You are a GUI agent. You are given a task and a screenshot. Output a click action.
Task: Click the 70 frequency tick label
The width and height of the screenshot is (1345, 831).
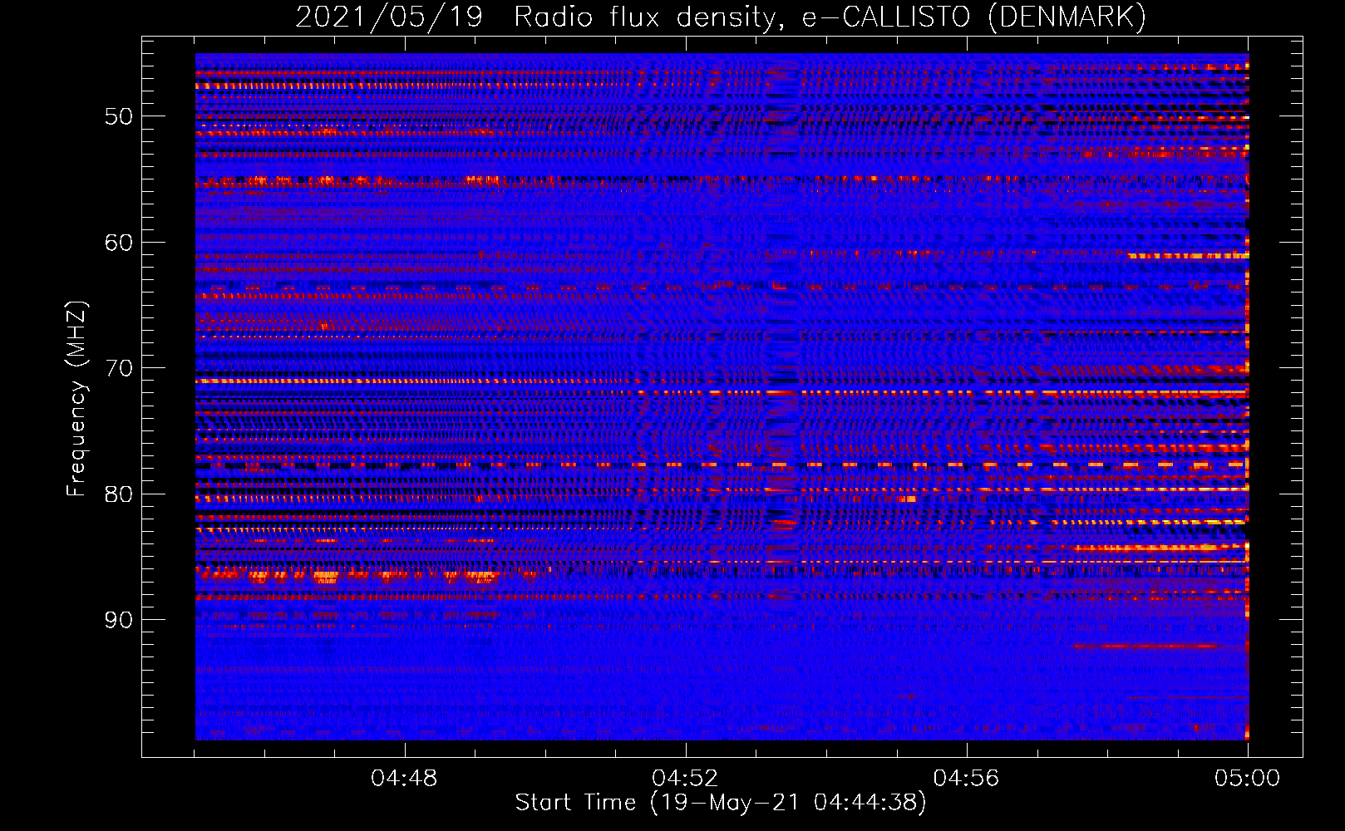pos(118,368)
